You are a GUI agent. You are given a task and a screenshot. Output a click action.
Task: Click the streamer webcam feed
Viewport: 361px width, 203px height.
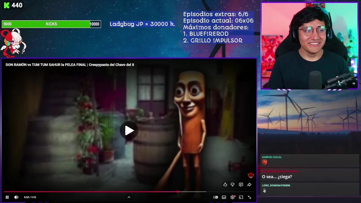point(309,46)
